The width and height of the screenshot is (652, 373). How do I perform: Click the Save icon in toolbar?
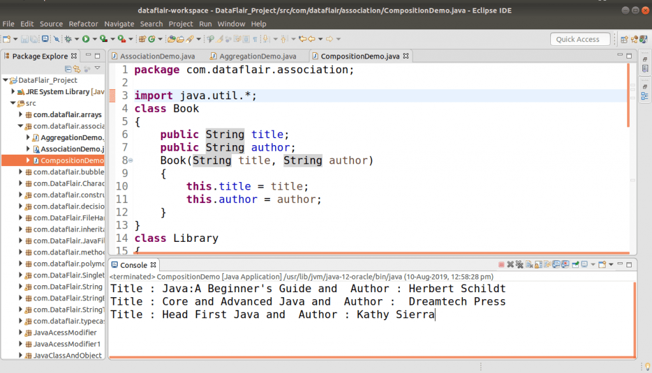25,39
